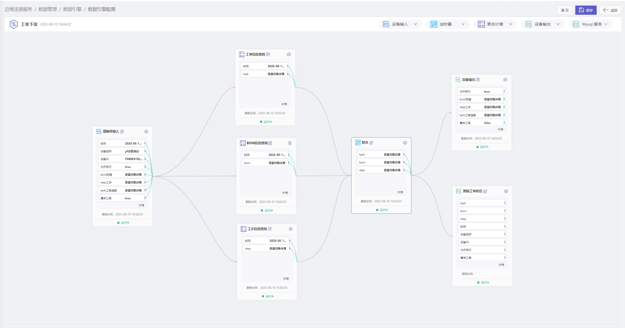Viewport: 625px width, 328px height.
Task: Click the 返回 back button
Action: pos(610,10)
